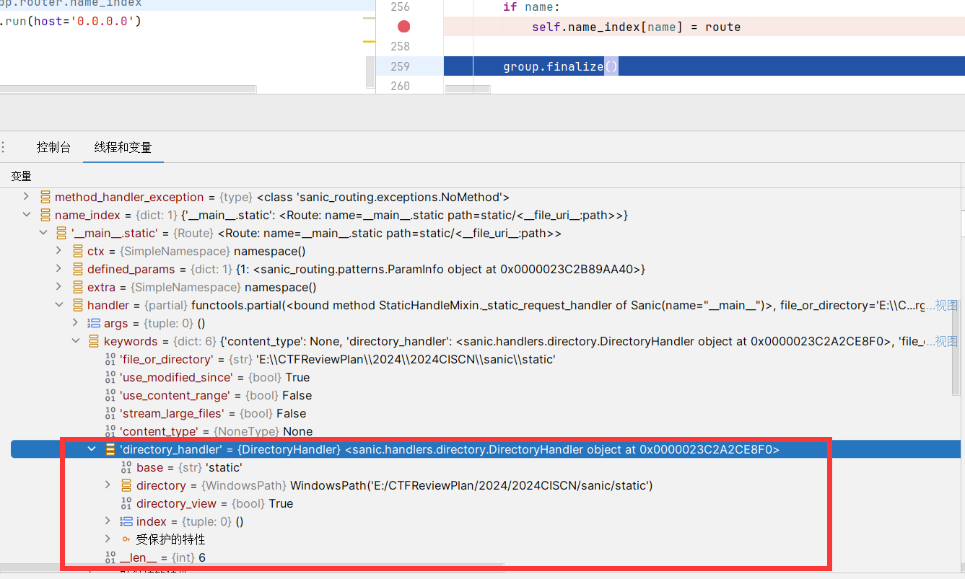
Task: Open the 视图 link on the handler row
Action: pos(941,305)
